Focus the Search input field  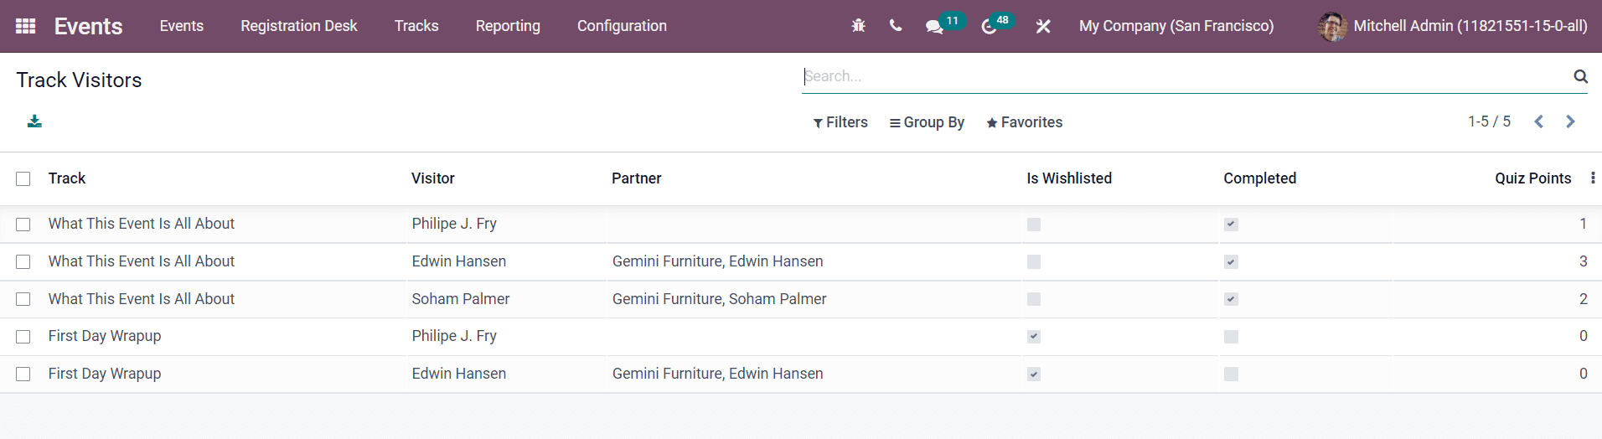coord(1186,76)
